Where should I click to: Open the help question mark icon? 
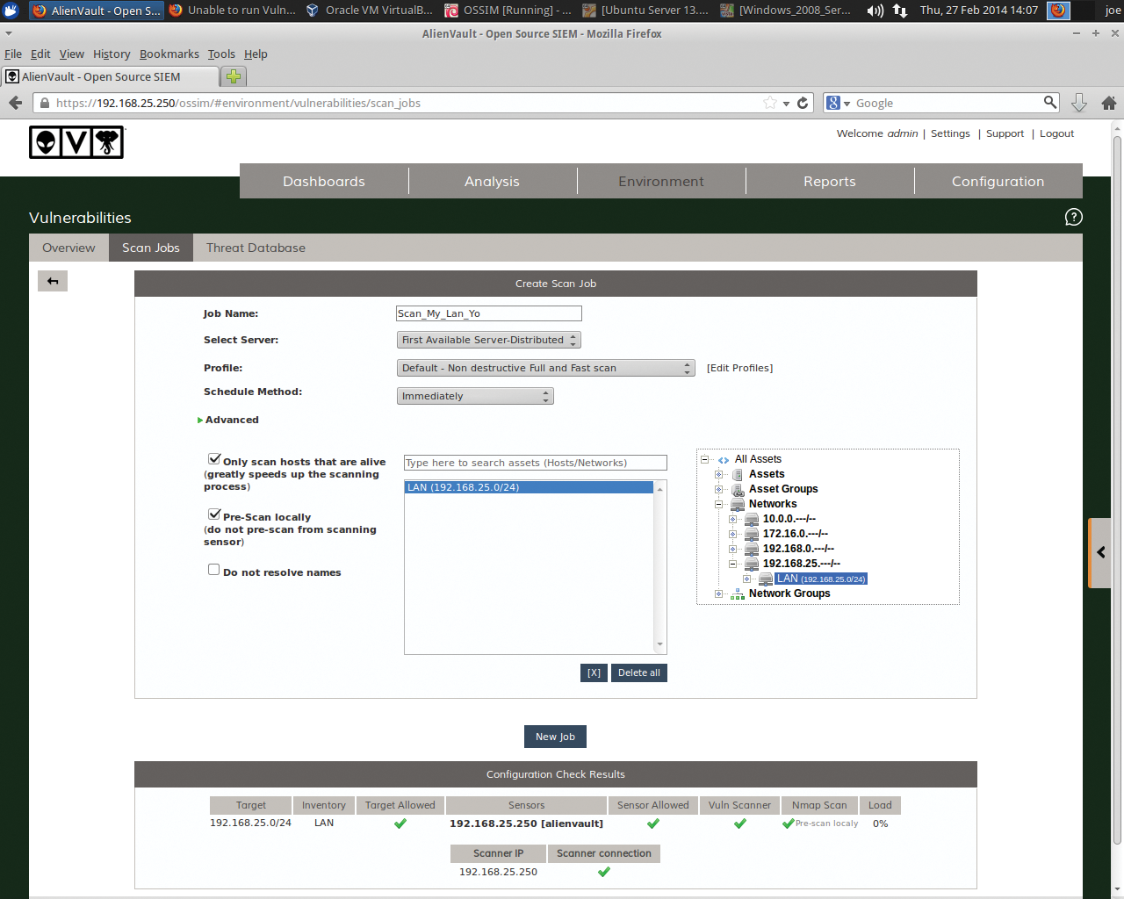coord(1073,217)
